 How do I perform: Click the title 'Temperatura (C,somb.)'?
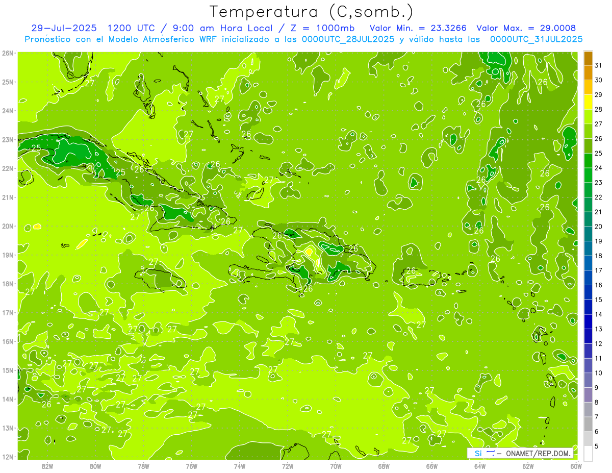(312, 12)
